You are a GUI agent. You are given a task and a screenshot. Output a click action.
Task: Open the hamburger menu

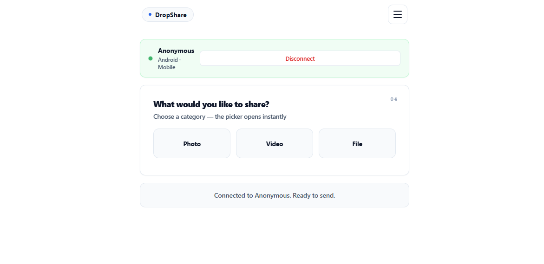(x=398, y=14)
